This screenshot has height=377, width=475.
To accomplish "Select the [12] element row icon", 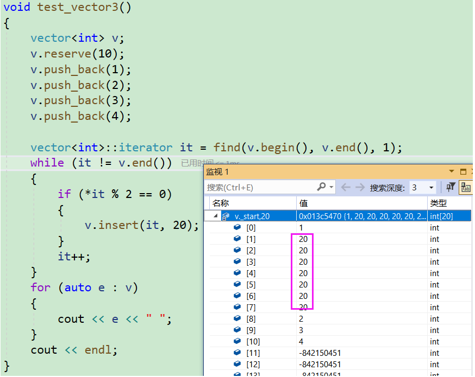I will click(237, 363).
